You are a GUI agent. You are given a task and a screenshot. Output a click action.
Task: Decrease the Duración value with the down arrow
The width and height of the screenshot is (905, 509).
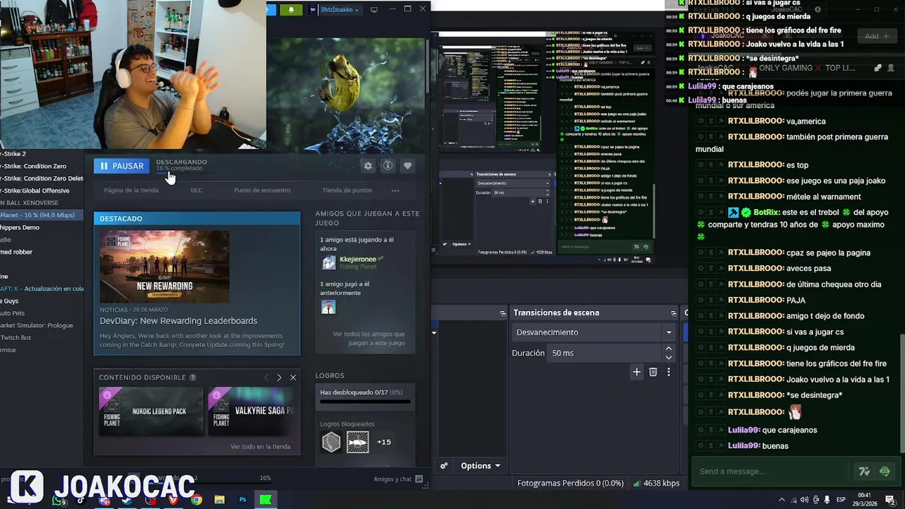669,358
